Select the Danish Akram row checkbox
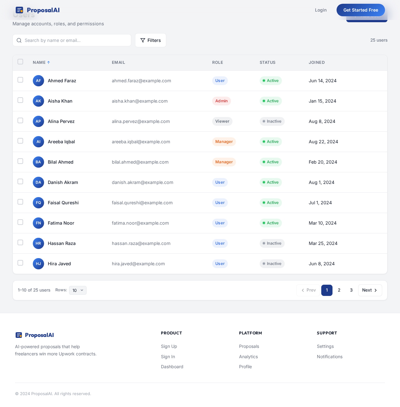 click(x=20, y=181)
